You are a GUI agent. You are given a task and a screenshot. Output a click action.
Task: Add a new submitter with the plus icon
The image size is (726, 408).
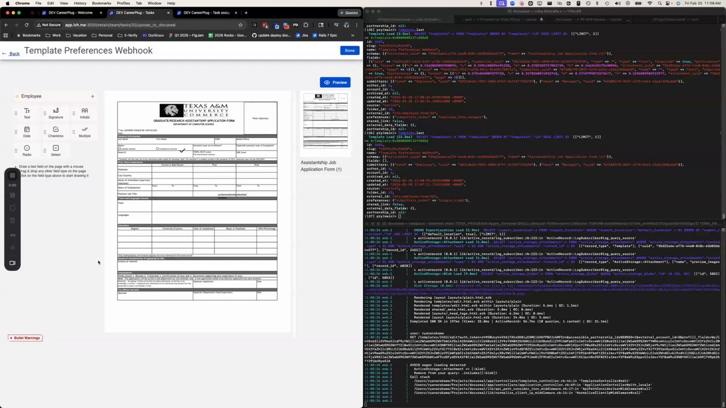(x=92, y=96)
